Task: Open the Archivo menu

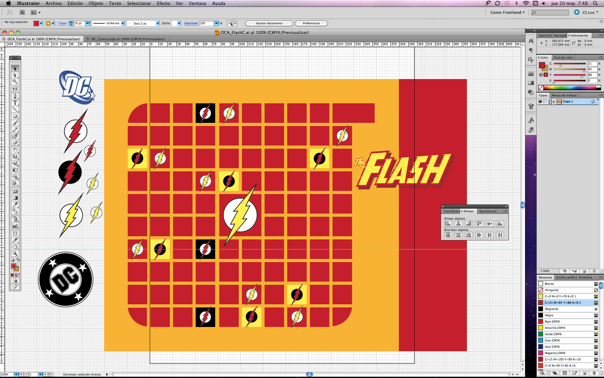Action: (54, 3)
